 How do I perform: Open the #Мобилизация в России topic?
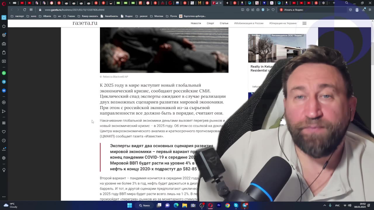[249, 23]
